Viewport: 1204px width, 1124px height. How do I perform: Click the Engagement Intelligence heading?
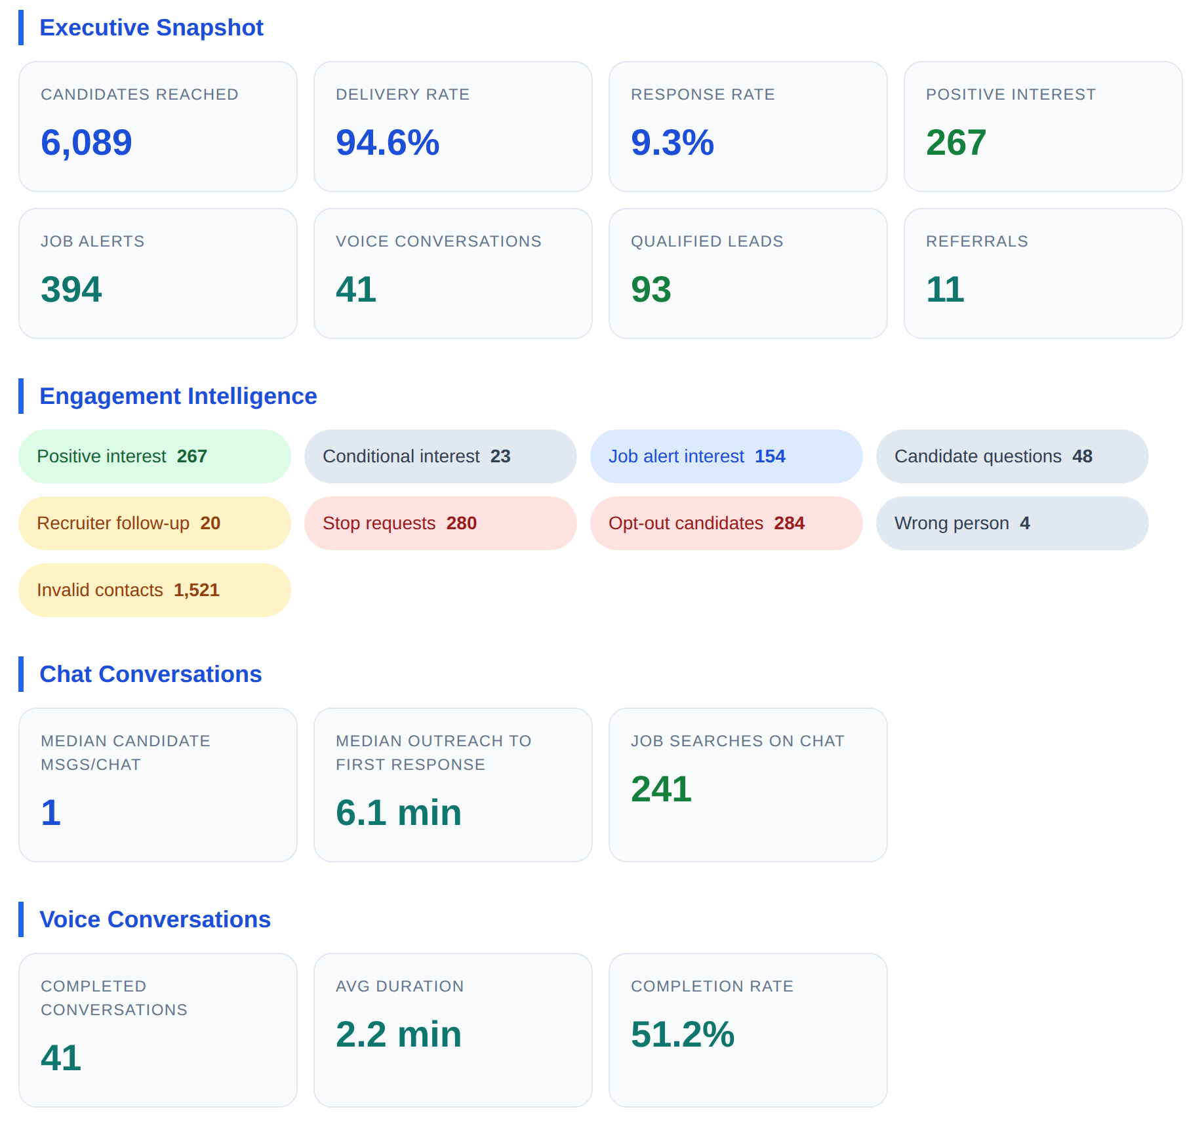178,396
